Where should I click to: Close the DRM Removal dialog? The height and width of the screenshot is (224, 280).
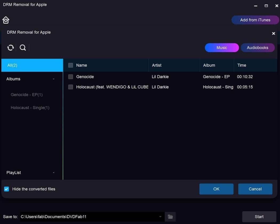(273, 33)
